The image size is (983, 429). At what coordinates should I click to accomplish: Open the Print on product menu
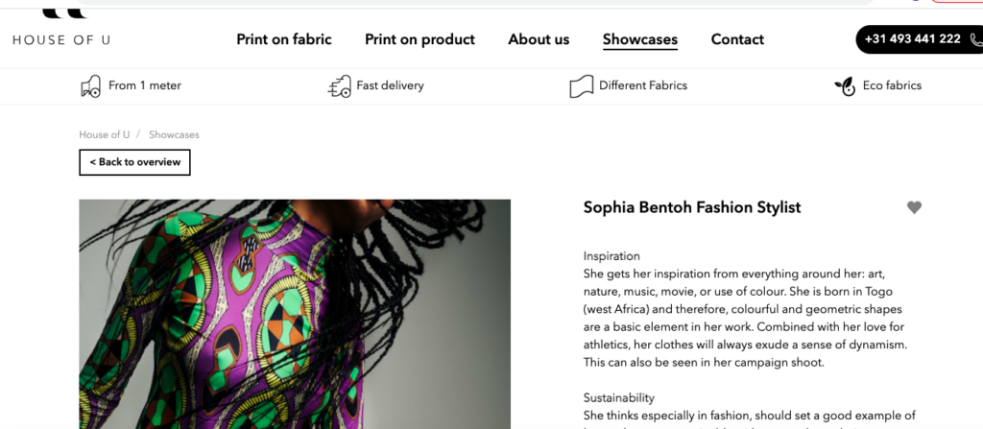point(420,39)
